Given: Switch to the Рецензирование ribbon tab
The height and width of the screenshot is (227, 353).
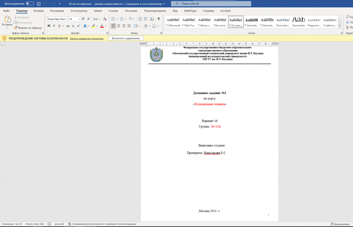Looking at the screenshot, I should [x=155, y=11].
